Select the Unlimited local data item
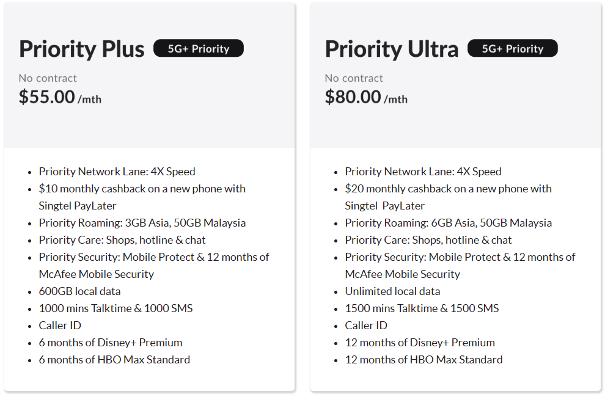 click(392, 291)
